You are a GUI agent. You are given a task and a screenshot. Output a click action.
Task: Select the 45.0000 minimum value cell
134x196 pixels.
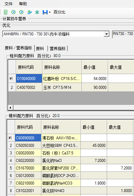point(94,146)
